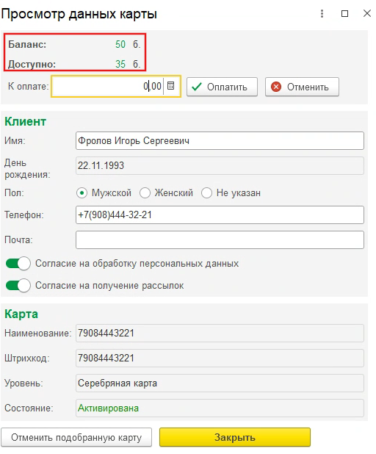Open the calculator icon in payment field

point(171,86)
